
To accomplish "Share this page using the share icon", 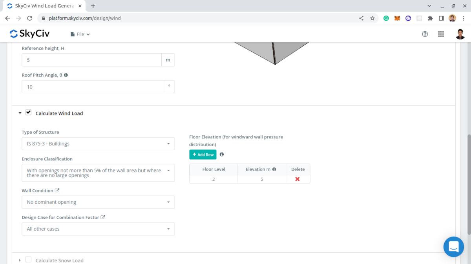I will (361, 18).
